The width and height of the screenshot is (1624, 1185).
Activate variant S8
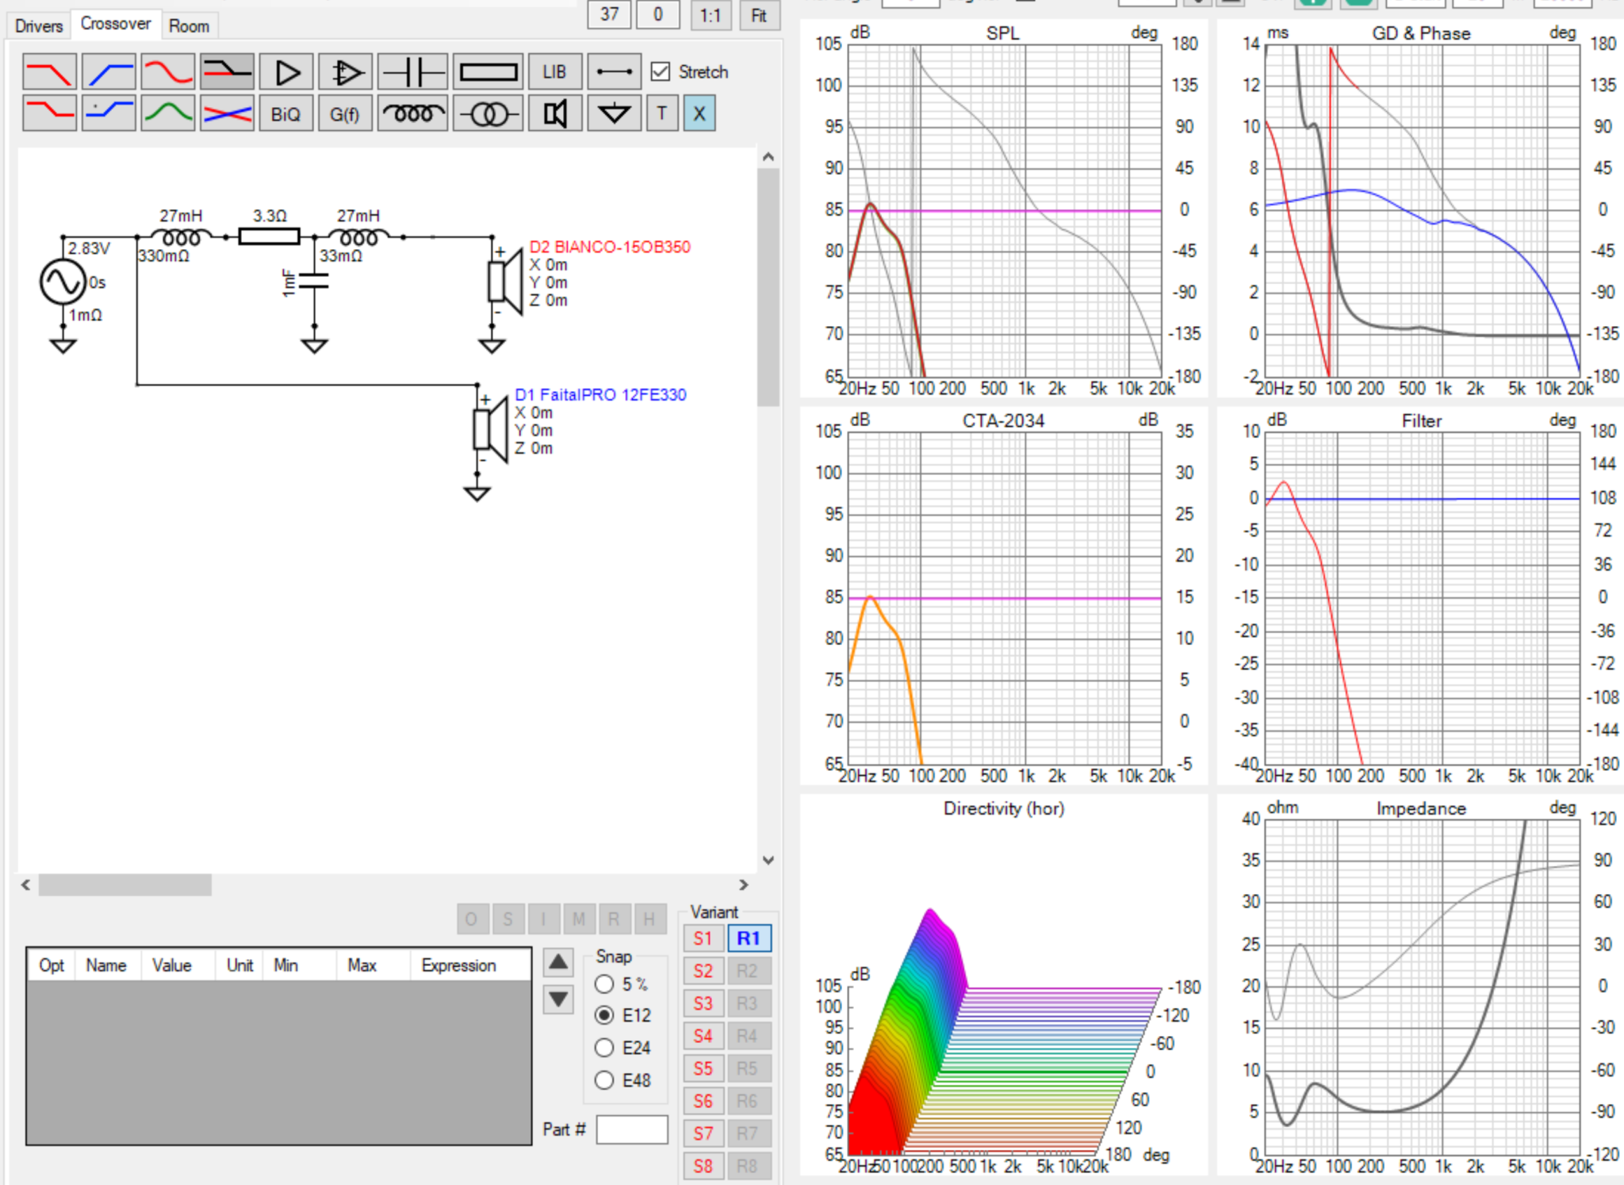click(703, 1166)
